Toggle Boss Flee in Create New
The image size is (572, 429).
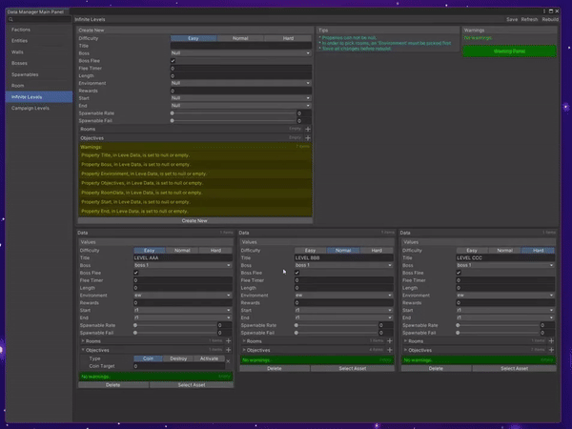(173, 61)
